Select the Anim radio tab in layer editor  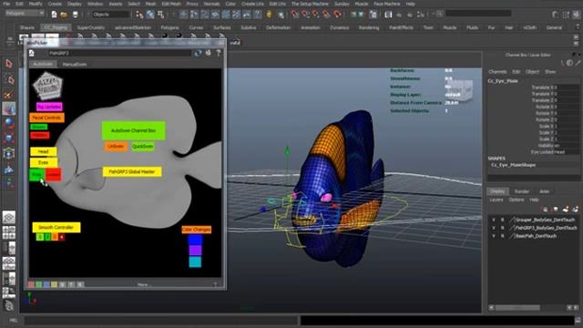pyautogui.click(x=545, y=191)
